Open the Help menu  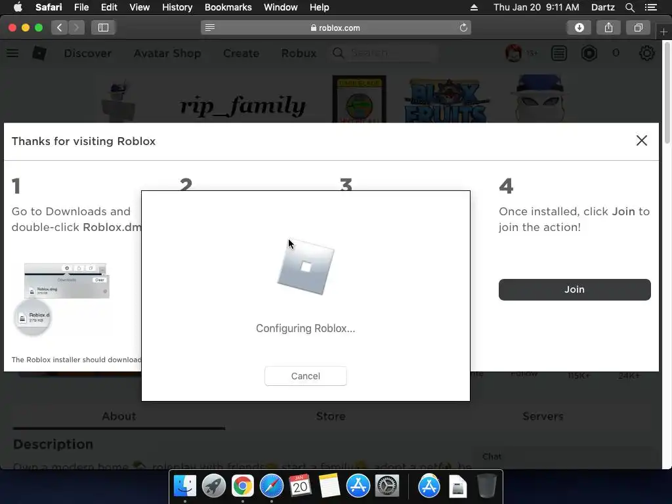[x=320, y=7]
